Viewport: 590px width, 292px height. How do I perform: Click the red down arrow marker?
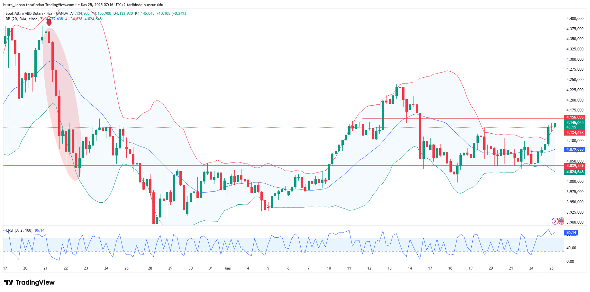tap(49, 22)
